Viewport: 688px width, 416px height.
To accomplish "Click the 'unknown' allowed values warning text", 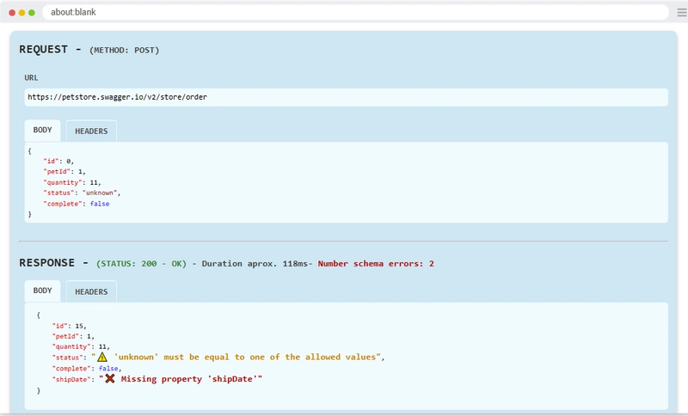I will click(x=245, y=357).
